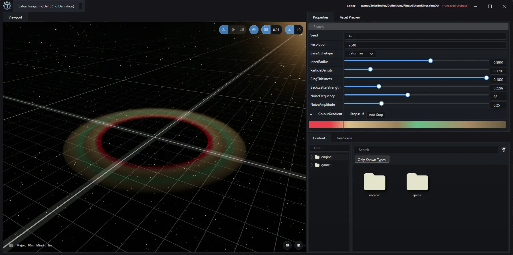Click the RingThickness slider handle
The width and height of the screenshot is (513, 255).
486,78
